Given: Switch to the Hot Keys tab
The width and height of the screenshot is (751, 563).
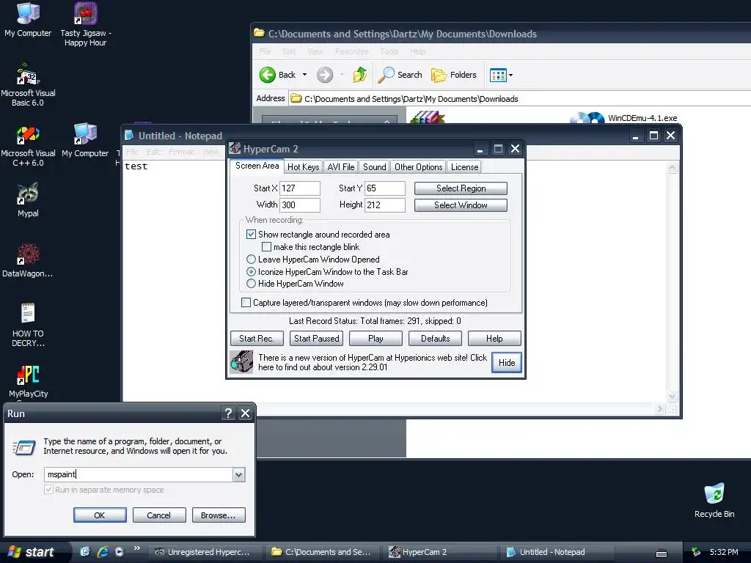Looking at the screenshot, I should [x=303, y=166].
